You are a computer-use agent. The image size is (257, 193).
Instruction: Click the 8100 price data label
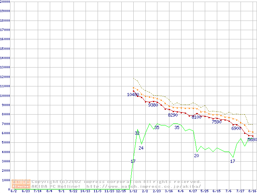196,117
